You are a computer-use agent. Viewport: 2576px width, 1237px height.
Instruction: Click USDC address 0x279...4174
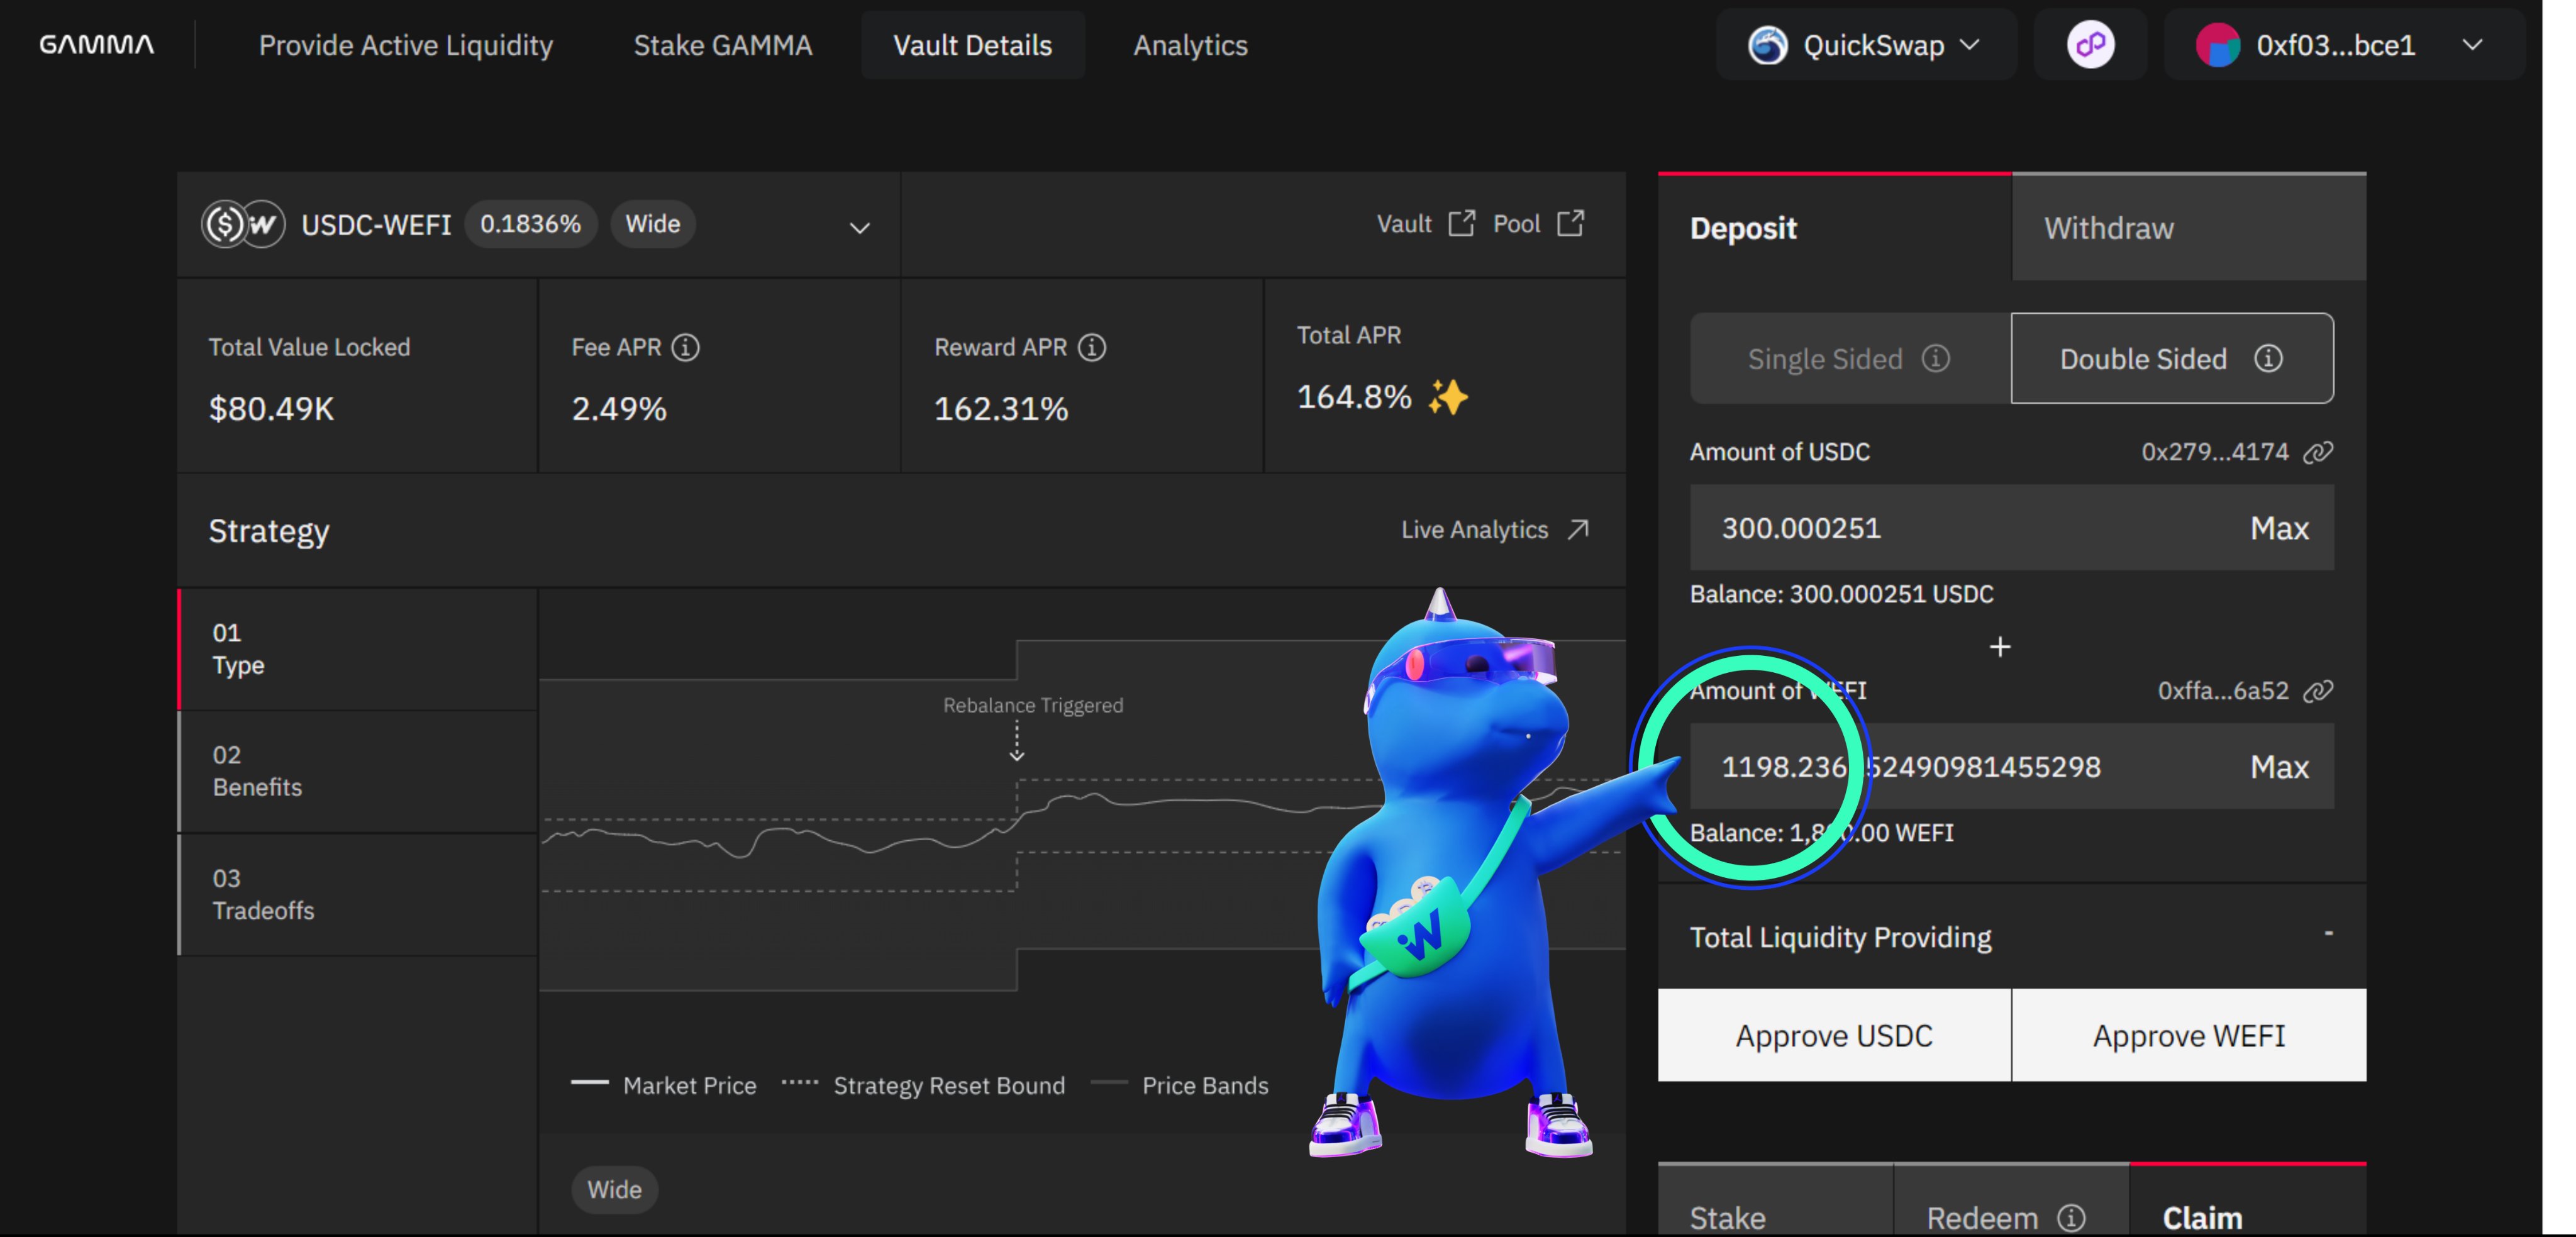pos(2214,452)
